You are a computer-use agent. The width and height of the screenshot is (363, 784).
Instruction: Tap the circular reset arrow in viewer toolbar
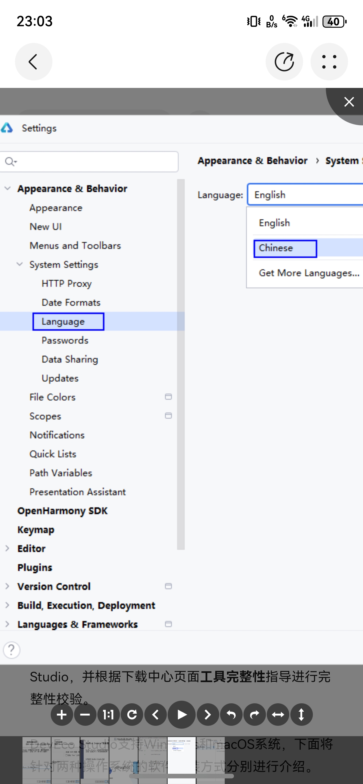[132, 715]
